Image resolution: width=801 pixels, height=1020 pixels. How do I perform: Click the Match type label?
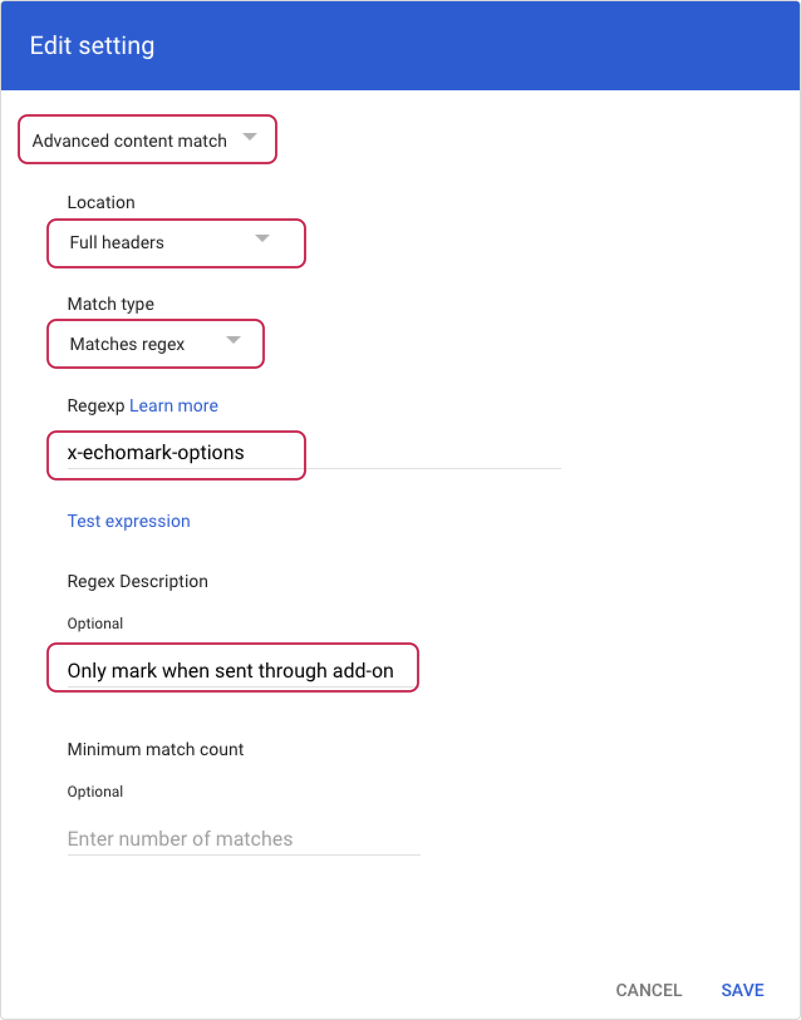[110, 304]
